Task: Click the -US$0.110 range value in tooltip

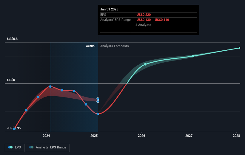Action: 161,20
